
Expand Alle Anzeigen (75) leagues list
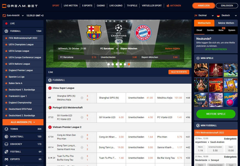[23, 122]
